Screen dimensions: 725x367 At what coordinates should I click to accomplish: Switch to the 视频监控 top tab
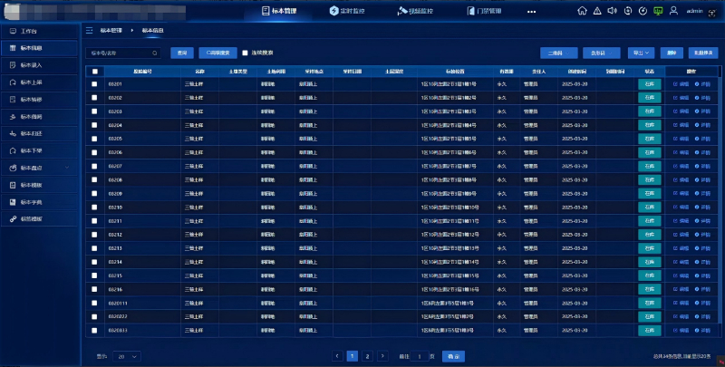(x=415, y=11)
